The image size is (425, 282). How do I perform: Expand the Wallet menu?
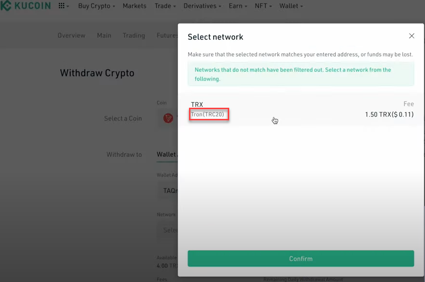[x=291, y=6]
